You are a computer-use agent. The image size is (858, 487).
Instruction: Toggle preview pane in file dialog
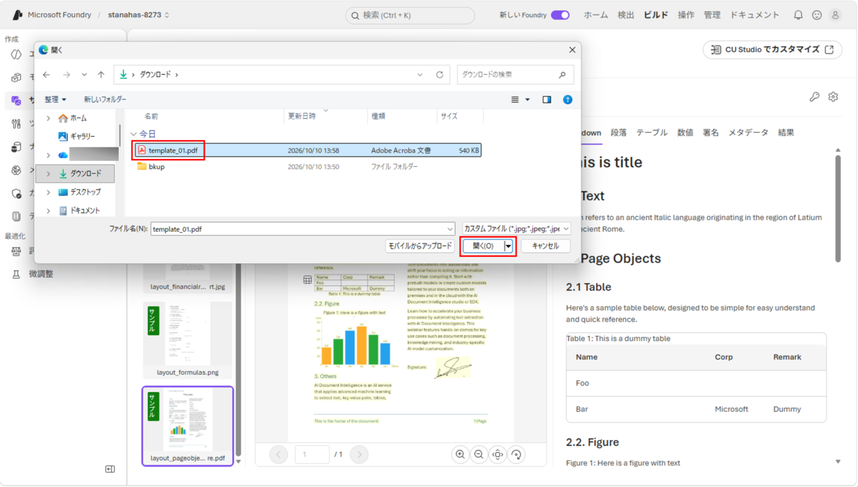546,100
